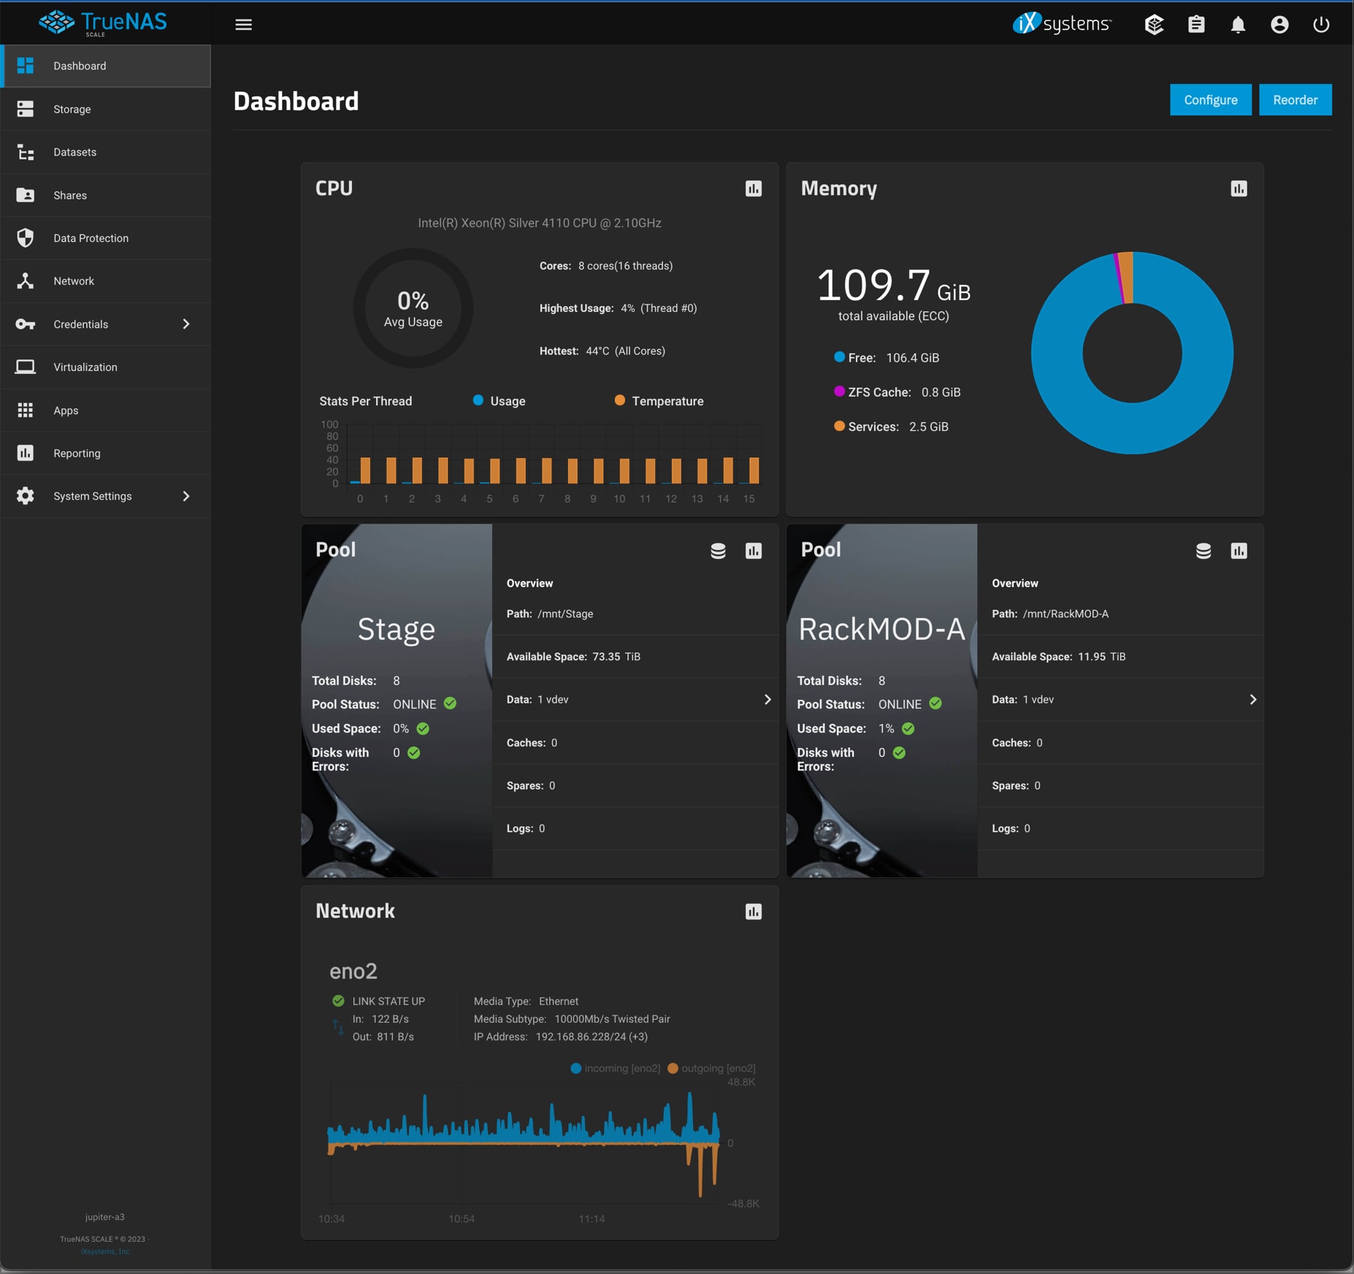
Task: Click the Configure button
Action: click(1209, 99)
